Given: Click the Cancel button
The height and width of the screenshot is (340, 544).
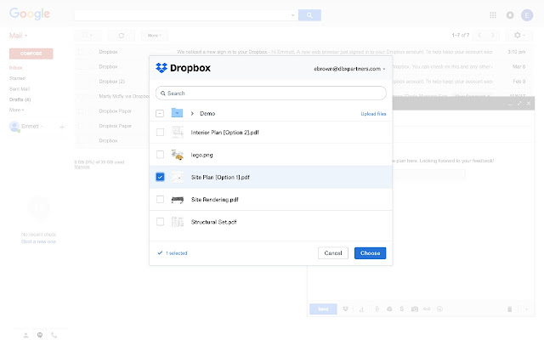Looking at the screenshot, I should (x=333, y=253).
